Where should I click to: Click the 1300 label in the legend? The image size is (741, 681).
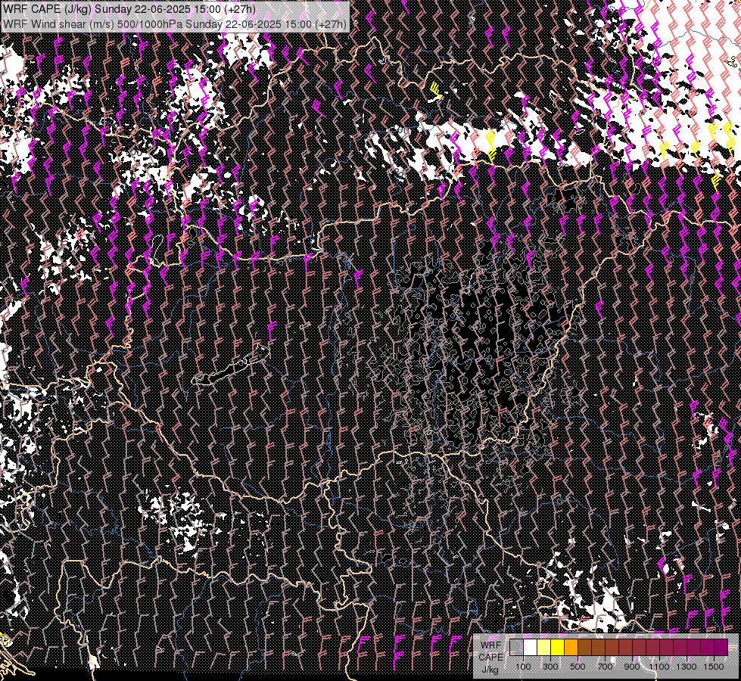pos(687,667)
